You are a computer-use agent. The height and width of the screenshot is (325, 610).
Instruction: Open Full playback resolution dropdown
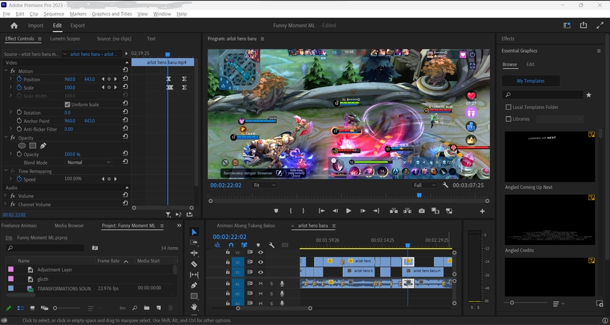tap(424, 185)
